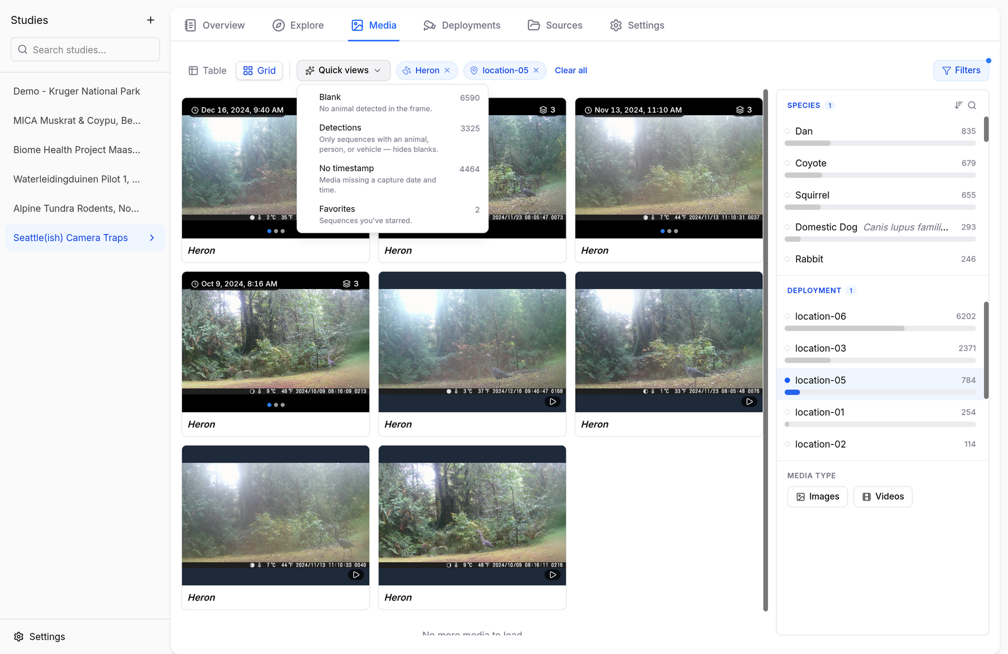Deselect location-05 deployment filter

pyautogui.click(x=880, y=385)
